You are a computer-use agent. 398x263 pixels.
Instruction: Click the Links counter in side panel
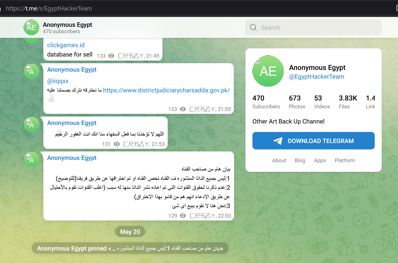[370, 102]
